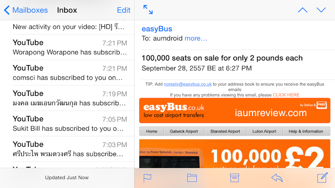Flag this email with the flag icon
Viewport: 335px width, 188px height.
(x=147, y=178)
